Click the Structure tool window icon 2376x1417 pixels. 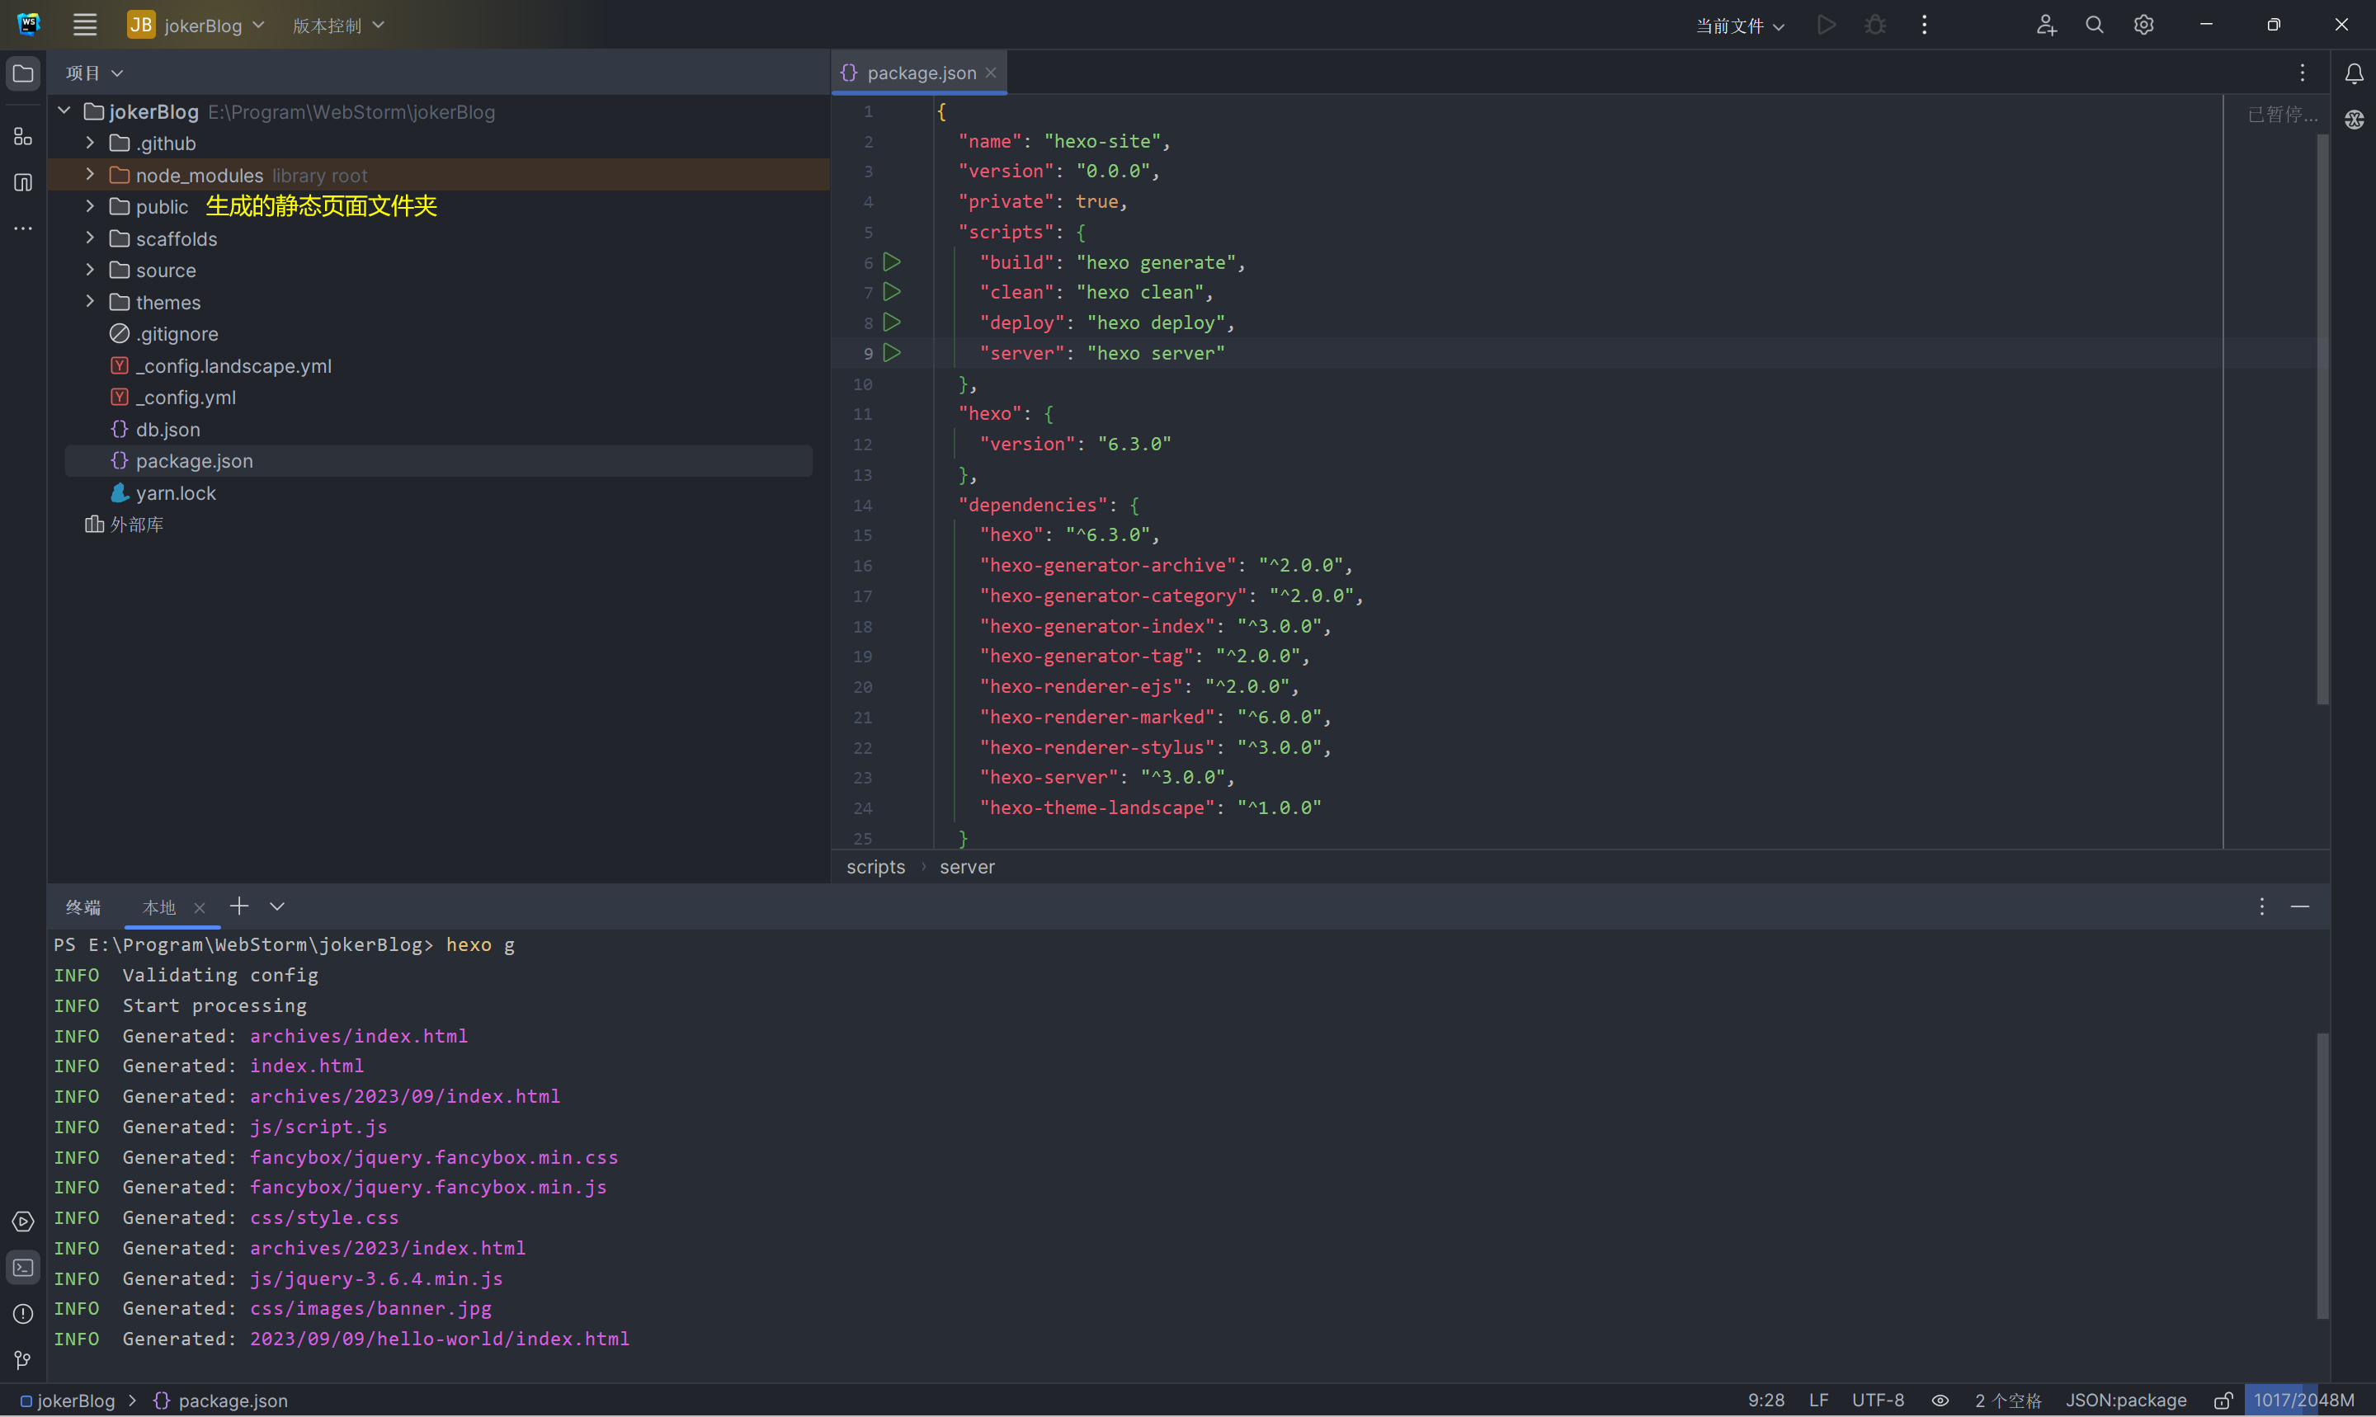(x=23, y=137)
